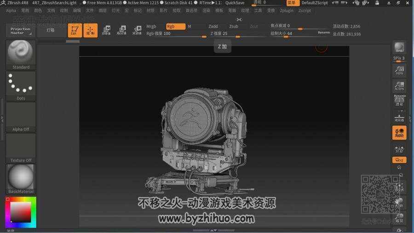Click the 100% actual size icon
Image resolution: width=414 pixels, height=233 pixels.
399,70
